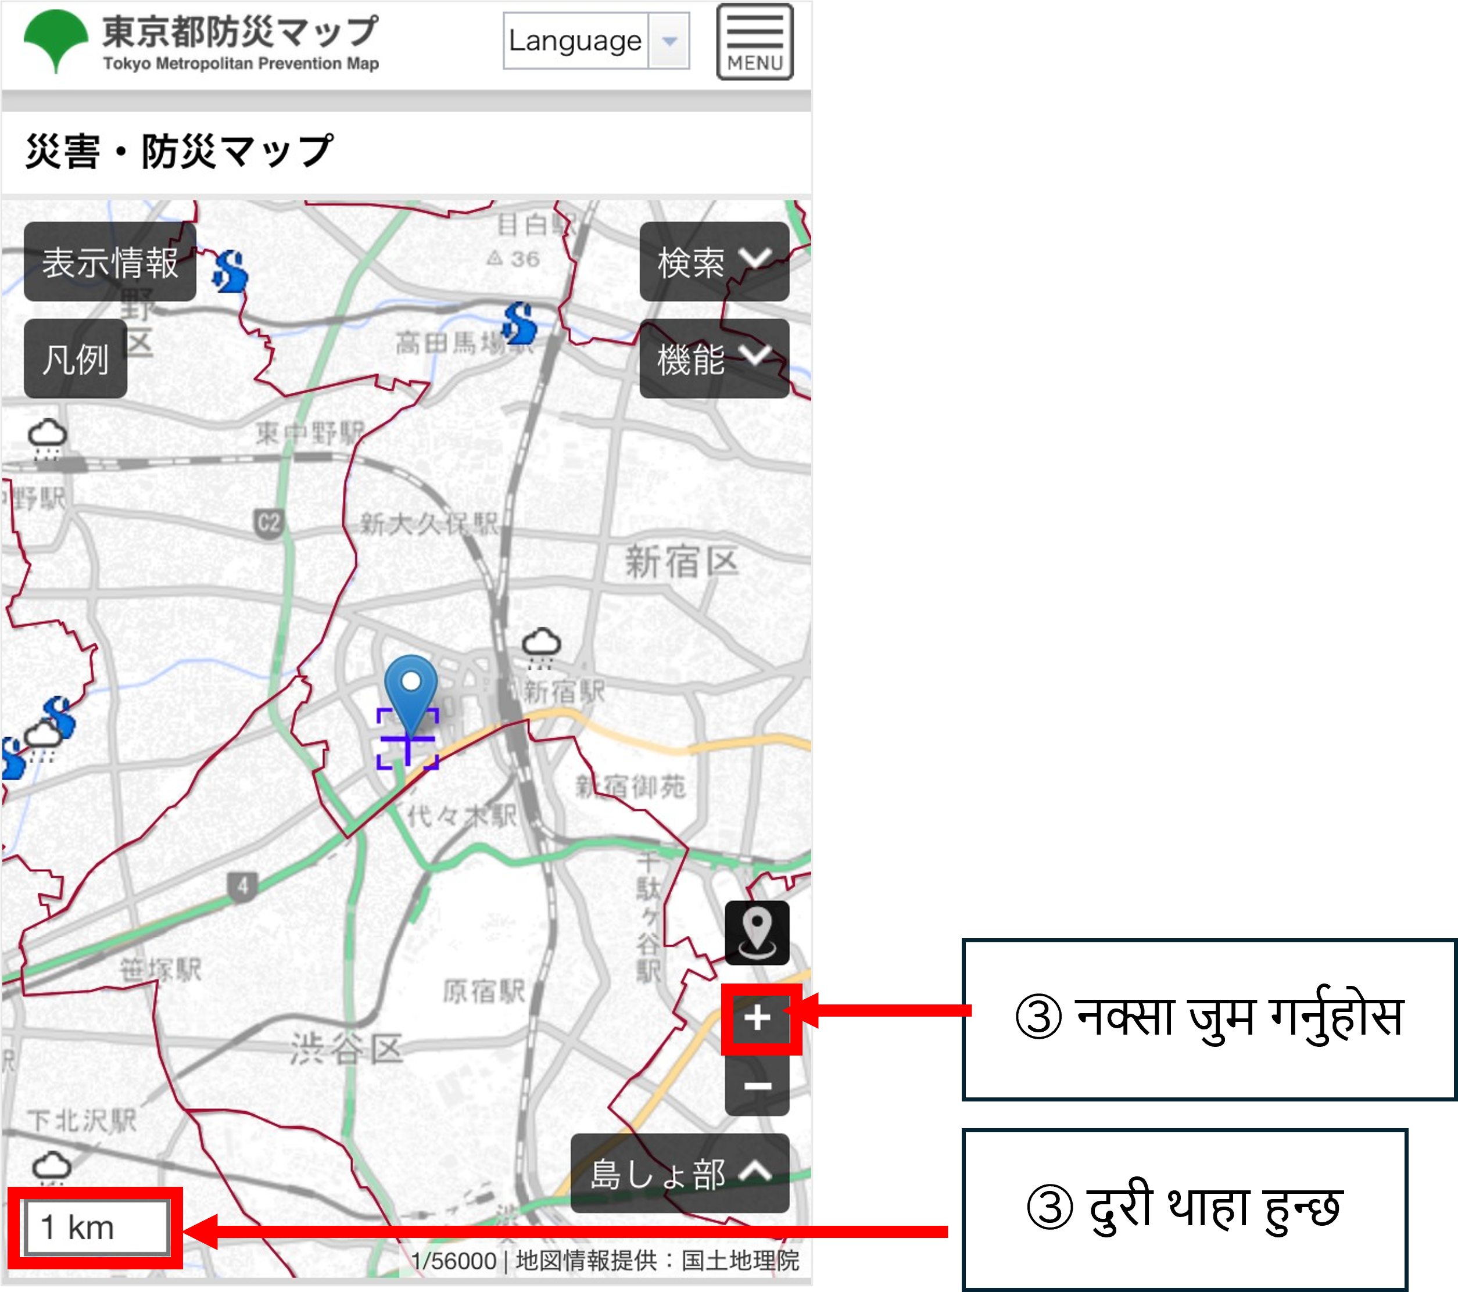The image size is (1458, 1292).
Task: Zoom out with the minus button
Action: [758, 1085]
